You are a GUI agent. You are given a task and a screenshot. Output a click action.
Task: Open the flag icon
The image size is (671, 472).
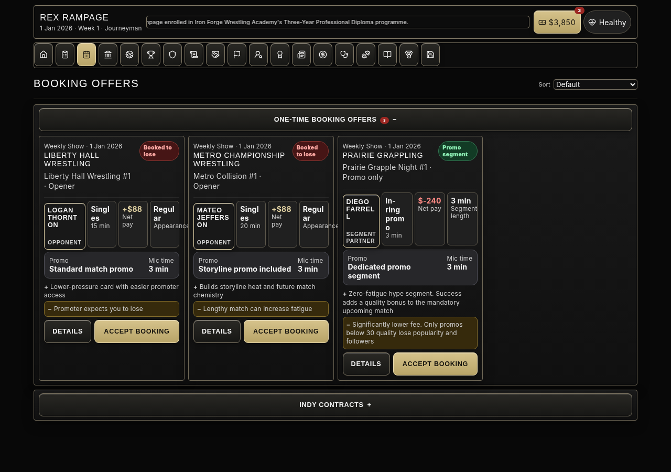[x=237, y=55]
